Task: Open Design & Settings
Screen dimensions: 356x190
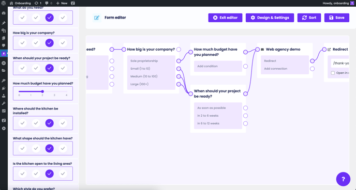Action: click(x=270, y=18)
